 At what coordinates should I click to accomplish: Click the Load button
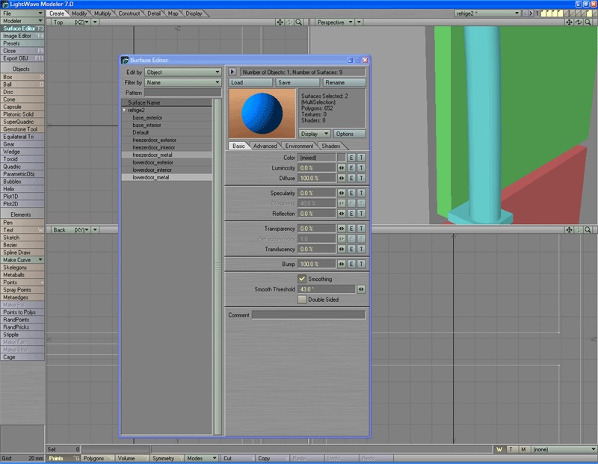coord(250,82)
